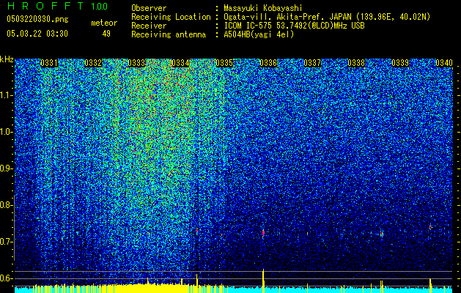
Task: Click the date stamp 05.03.22 03:30
Action: [37, 34]
